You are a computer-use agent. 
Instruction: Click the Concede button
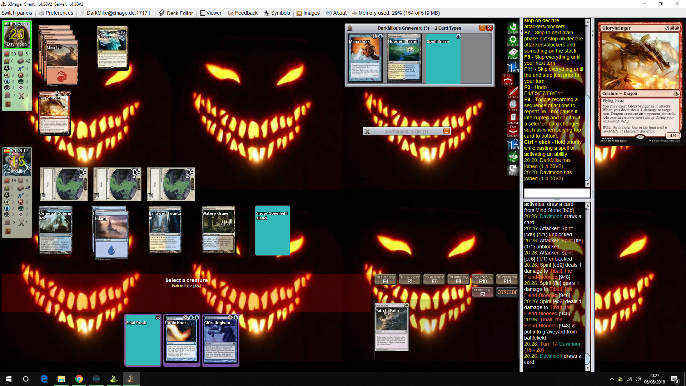507,292
